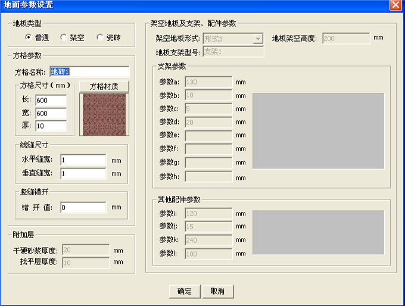The width and height of the screenshot is (405, 306).
Task: Click the 参数f input field
Action: point(208,149)
